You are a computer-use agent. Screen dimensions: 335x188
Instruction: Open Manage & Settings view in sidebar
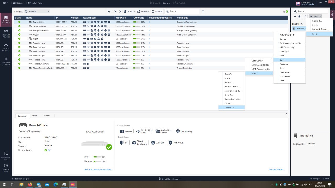6,62
